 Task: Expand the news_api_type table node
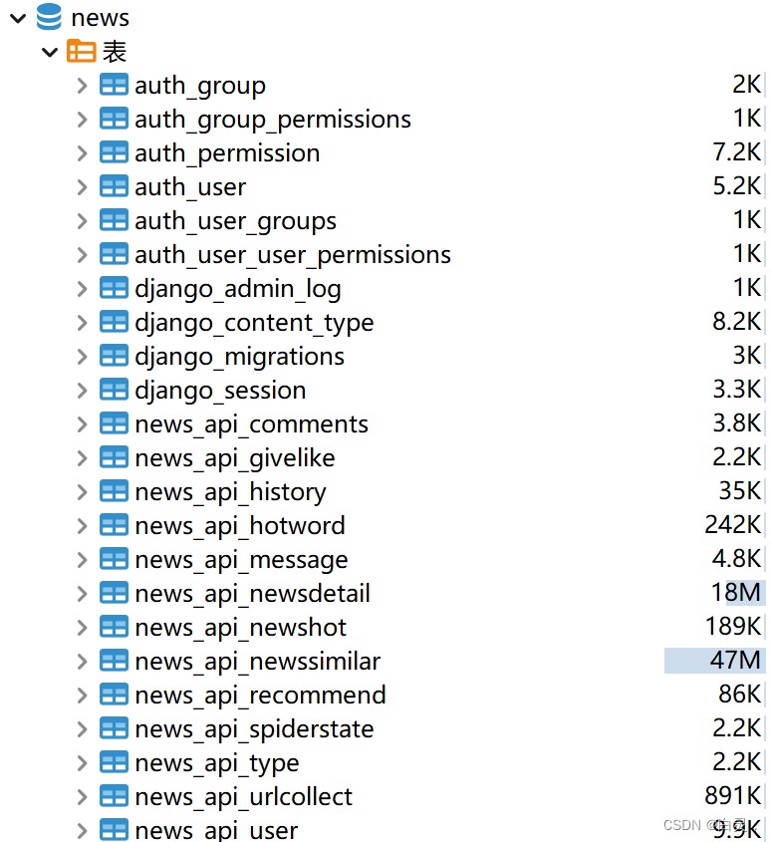point(82,762)
